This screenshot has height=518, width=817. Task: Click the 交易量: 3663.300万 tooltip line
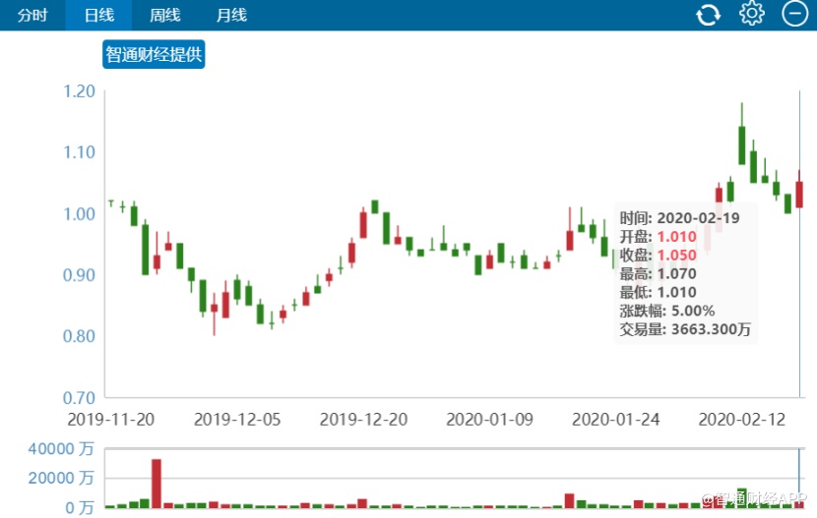click(685, 329)
